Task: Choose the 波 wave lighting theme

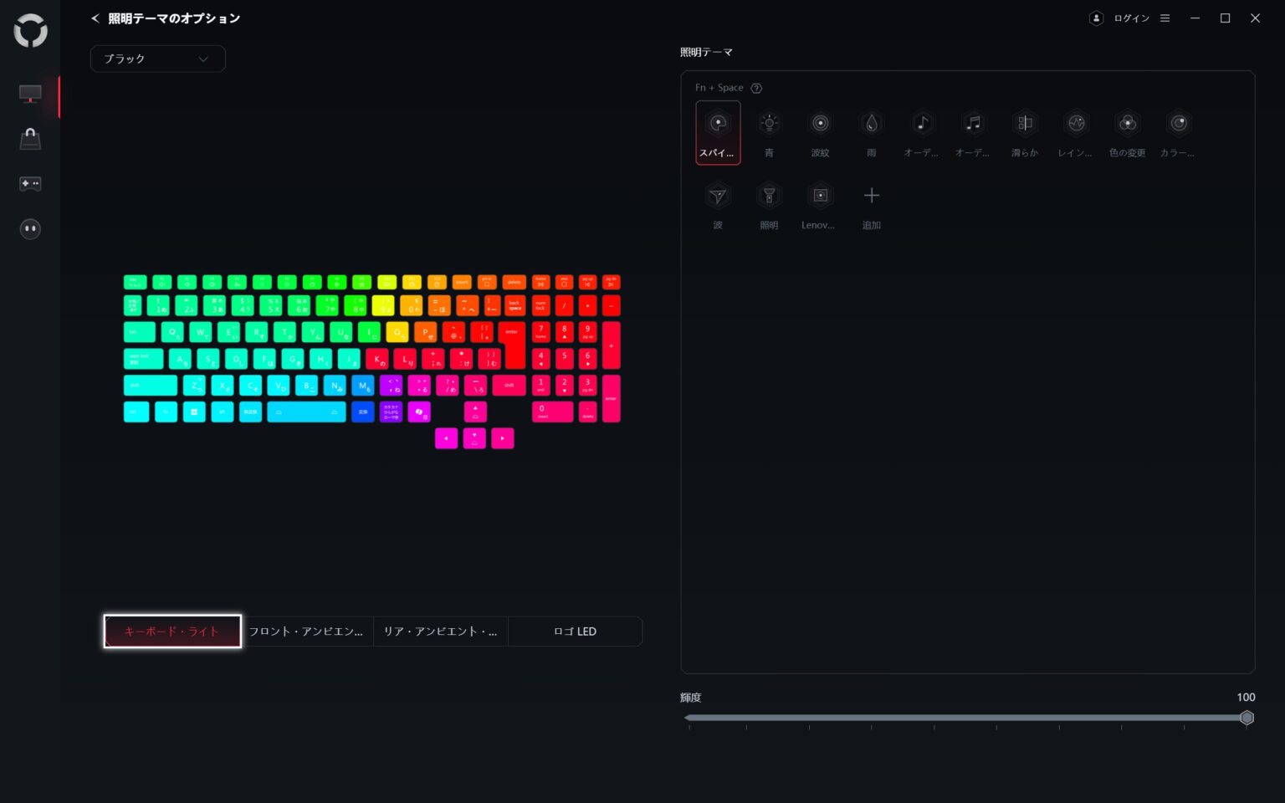Action: (717, 197)
